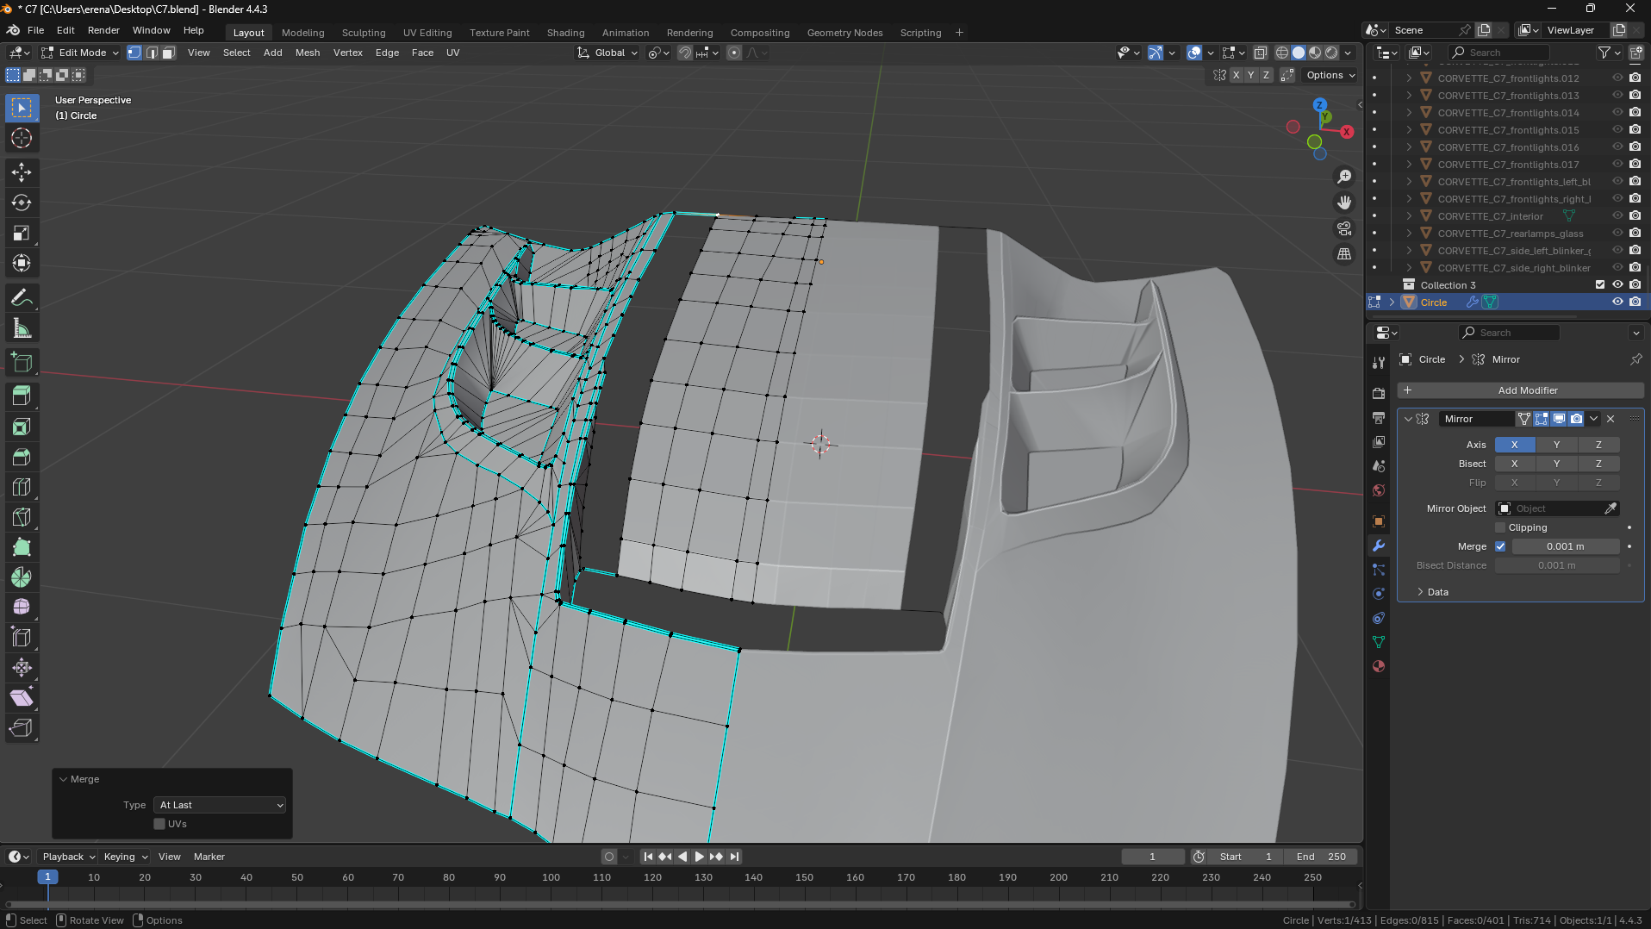
Task: Switch to vertex select mode
Action: [x=134, y=53]
